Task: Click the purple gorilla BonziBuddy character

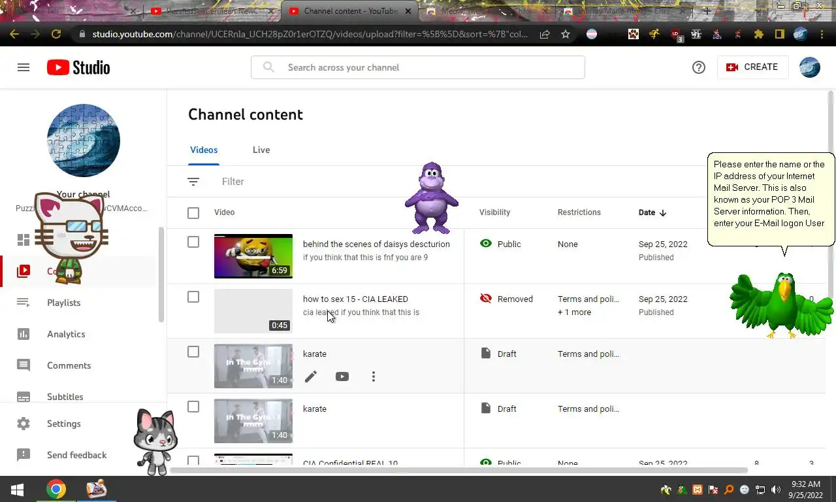Action: (x=431, y=198)
